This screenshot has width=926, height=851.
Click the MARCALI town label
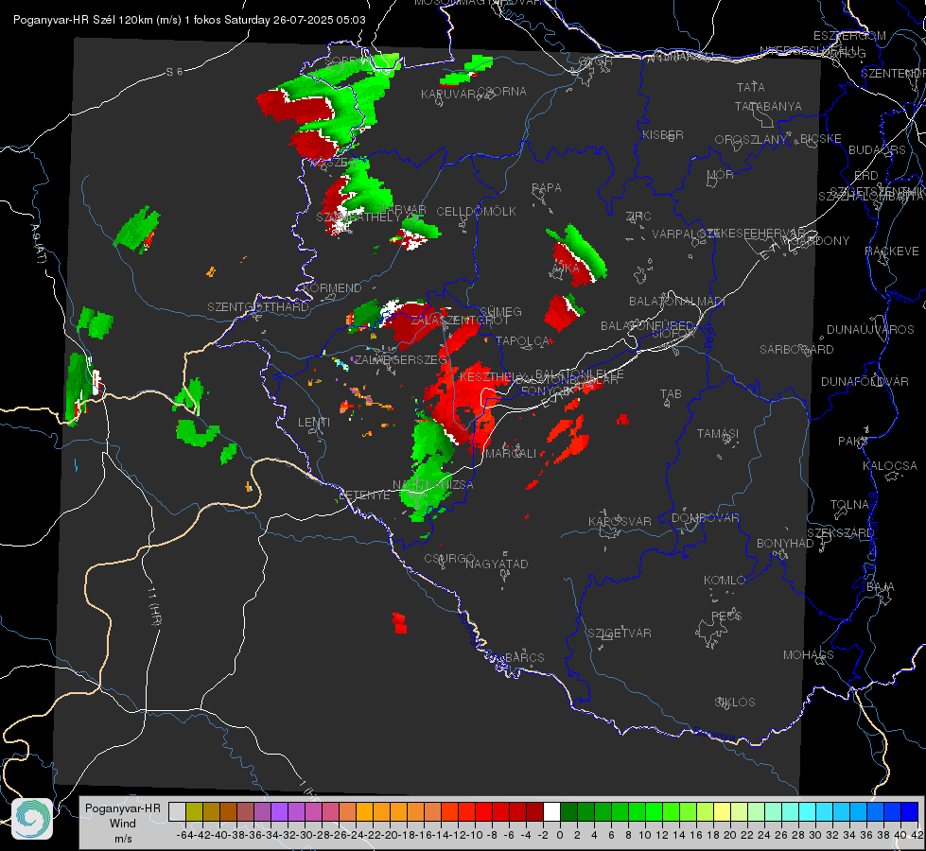tap(511, 453)
